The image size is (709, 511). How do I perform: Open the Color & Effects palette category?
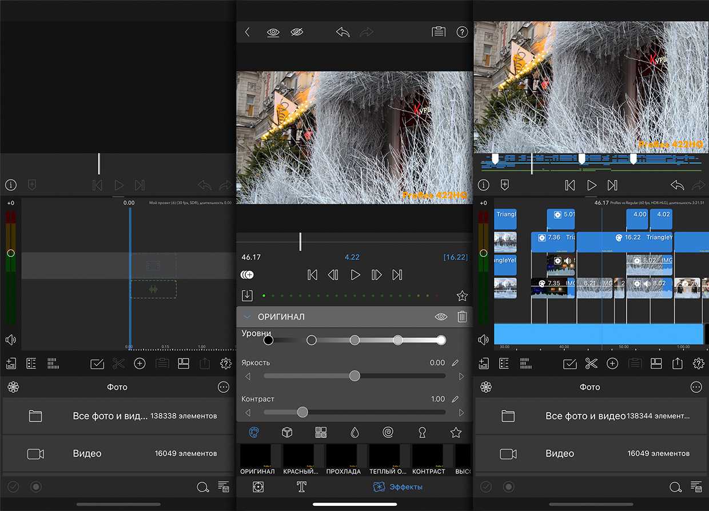tap(254, 433)
